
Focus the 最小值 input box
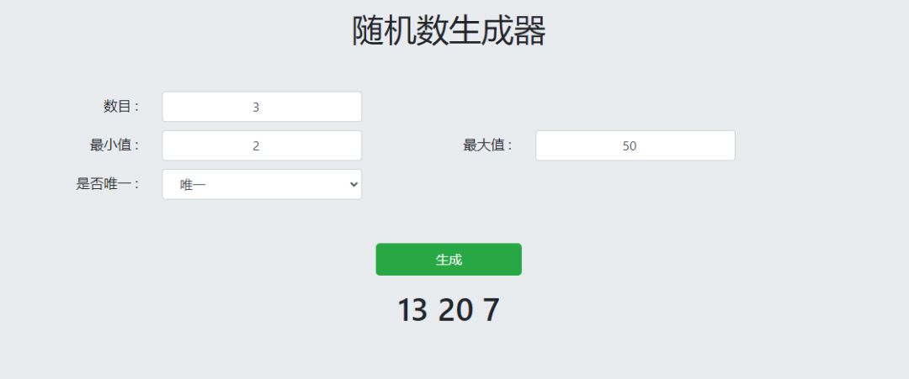click(x=261, y=145)
